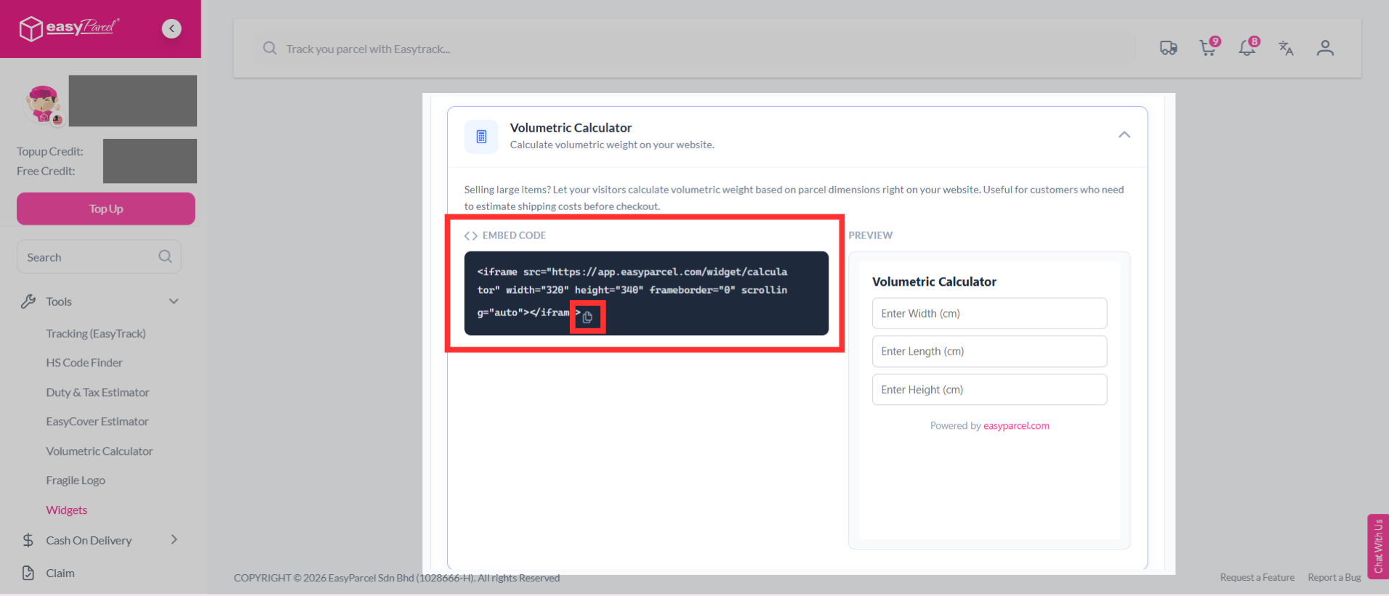
Task: Collapse the Volumetric Calculator panel
Action: coord(1124,134)
